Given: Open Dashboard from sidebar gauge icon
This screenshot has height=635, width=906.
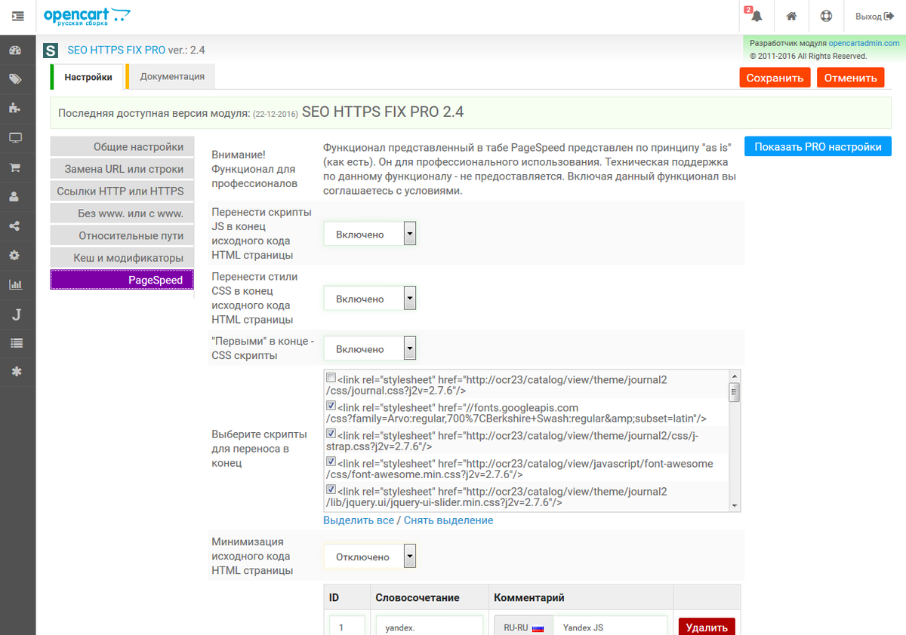Looking at the screenshot, I should pos(15,51).
